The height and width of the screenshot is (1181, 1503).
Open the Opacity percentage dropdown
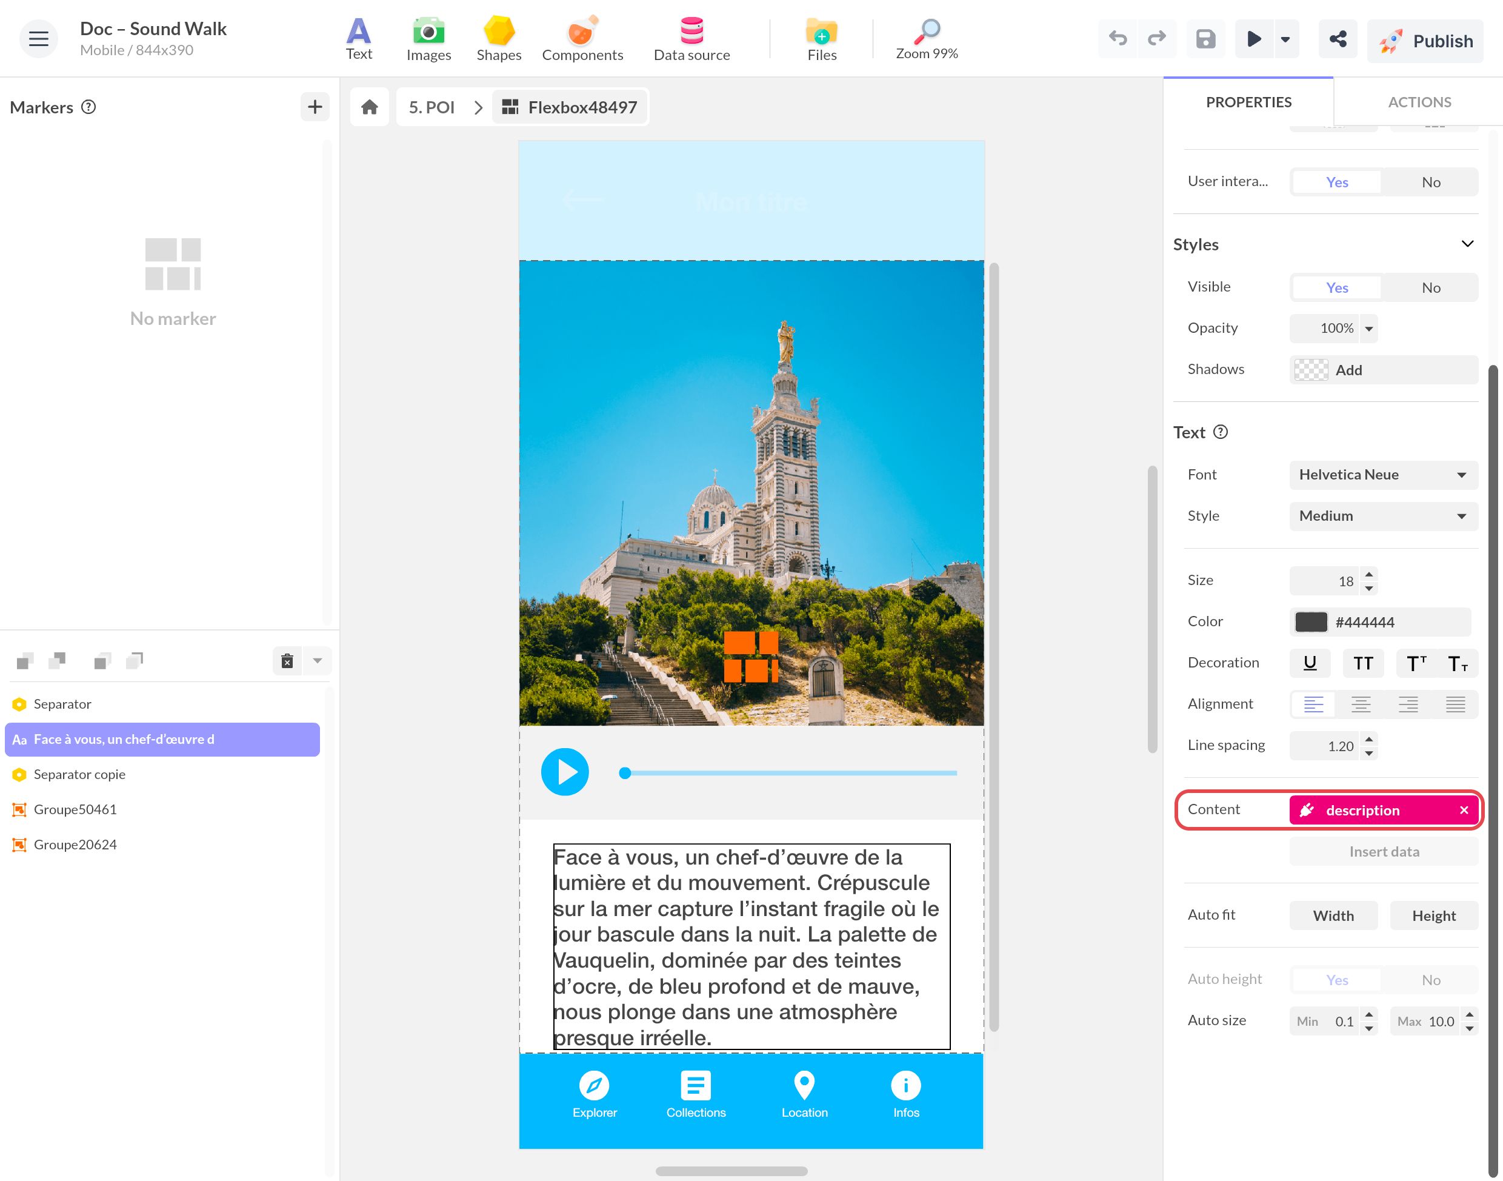coord(1368,329)
